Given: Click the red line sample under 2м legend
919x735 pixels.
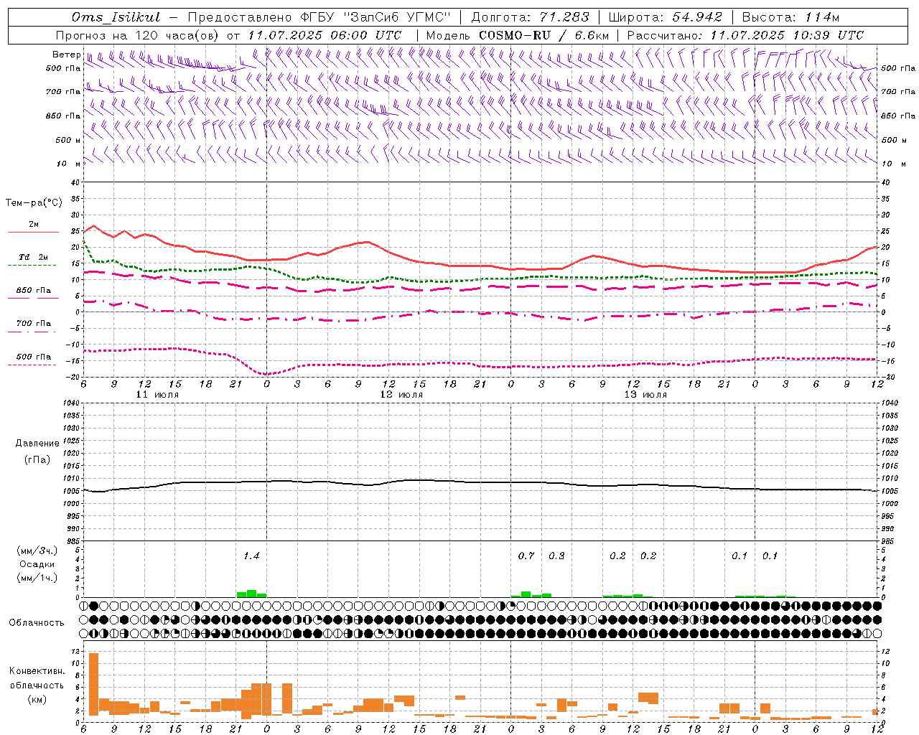Looking at the screenshot, I should (x=33, y=232).
